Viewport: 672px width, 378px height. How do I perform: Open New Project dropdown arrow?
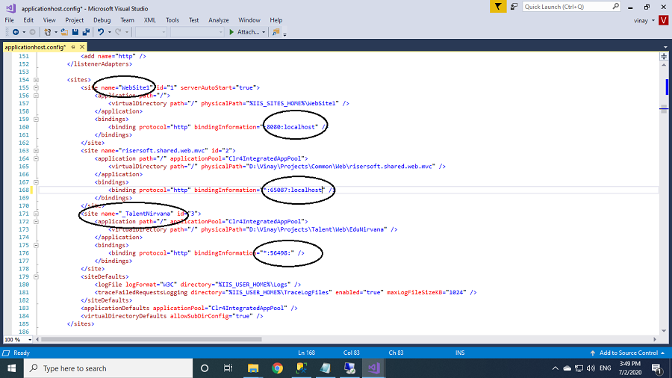coord(56,32)
